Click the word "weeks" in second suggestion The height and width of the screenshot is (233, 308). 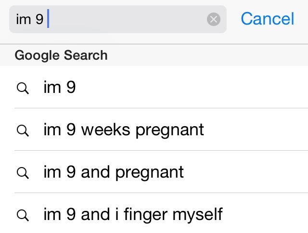coord(106,129)
